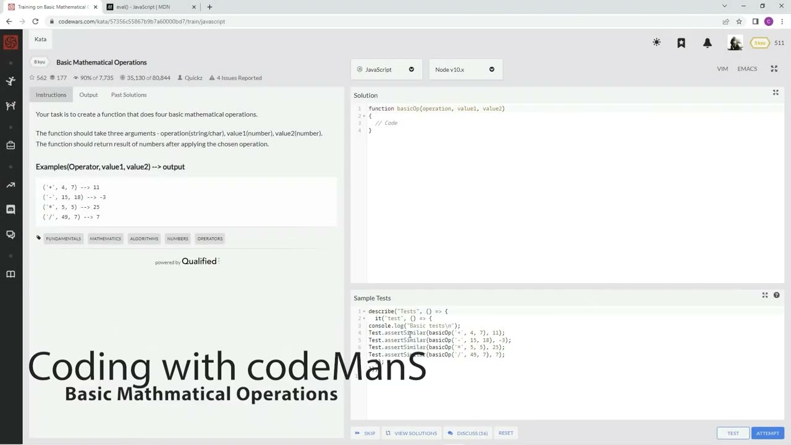Open notifications bell icon
Image resolution: width=791 pixels, height=445 pixels.
click(707, 43)
